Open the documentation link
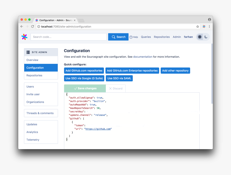Screen dimensions: 231x175 coord(143,57)
